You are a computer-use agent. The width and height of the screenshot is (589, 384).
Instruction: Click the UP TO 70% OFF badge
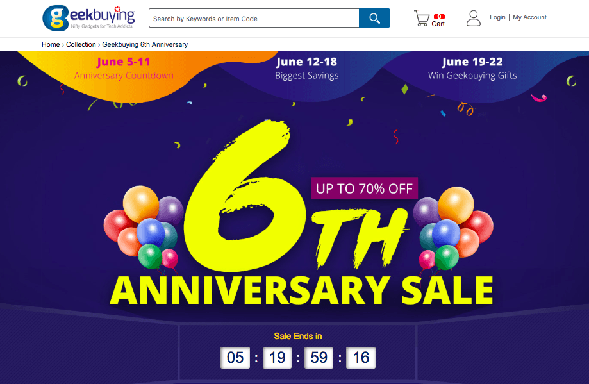pos(365,188)
